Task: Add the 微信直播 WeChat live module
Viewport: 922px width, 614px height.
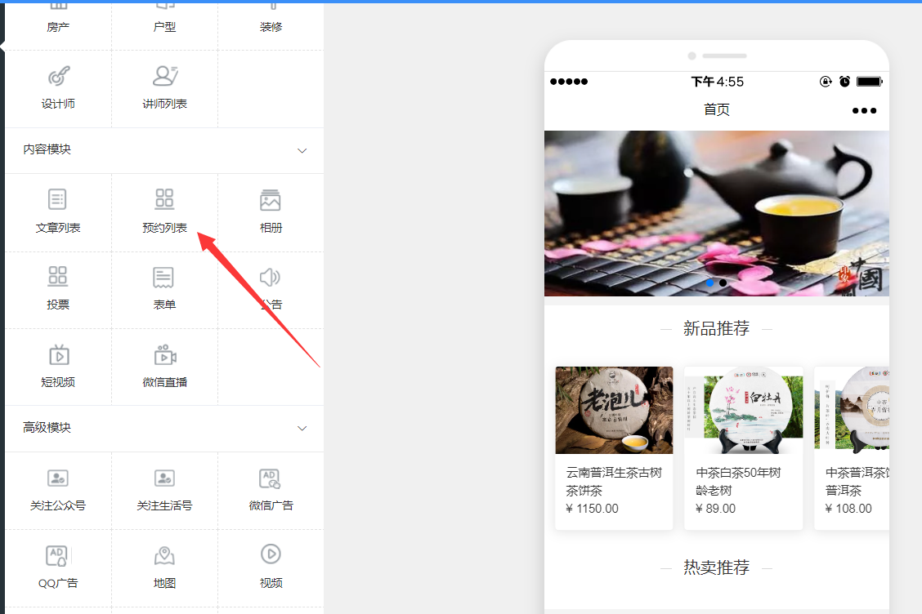Action: coord(164,367)
